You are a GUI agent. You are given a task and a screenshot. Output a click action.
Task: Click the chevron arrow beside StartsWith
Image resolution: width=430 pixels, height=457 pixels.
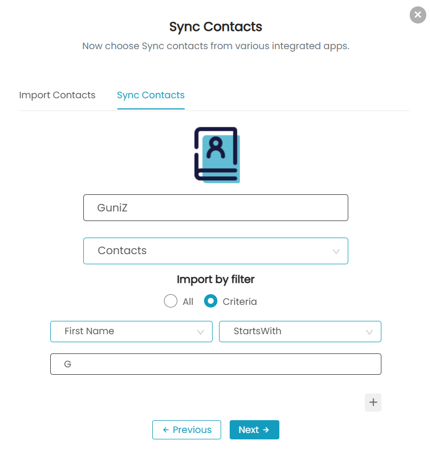pos(369,332)
